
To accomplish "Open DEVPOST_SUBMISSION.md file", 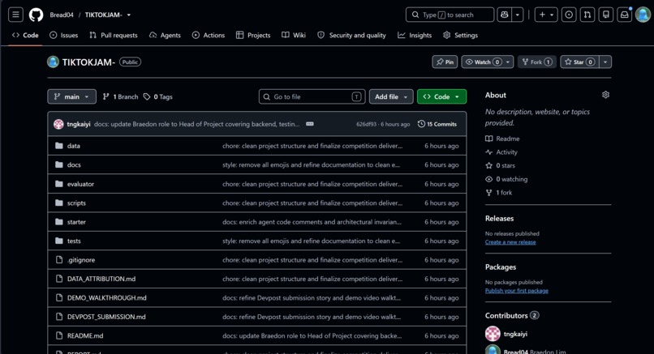I will 106,317.
